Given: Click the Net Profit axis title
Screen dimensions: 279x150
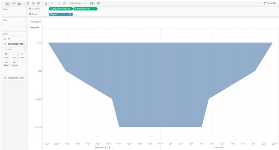Looking at the screenshot, I should pos(219,147).
